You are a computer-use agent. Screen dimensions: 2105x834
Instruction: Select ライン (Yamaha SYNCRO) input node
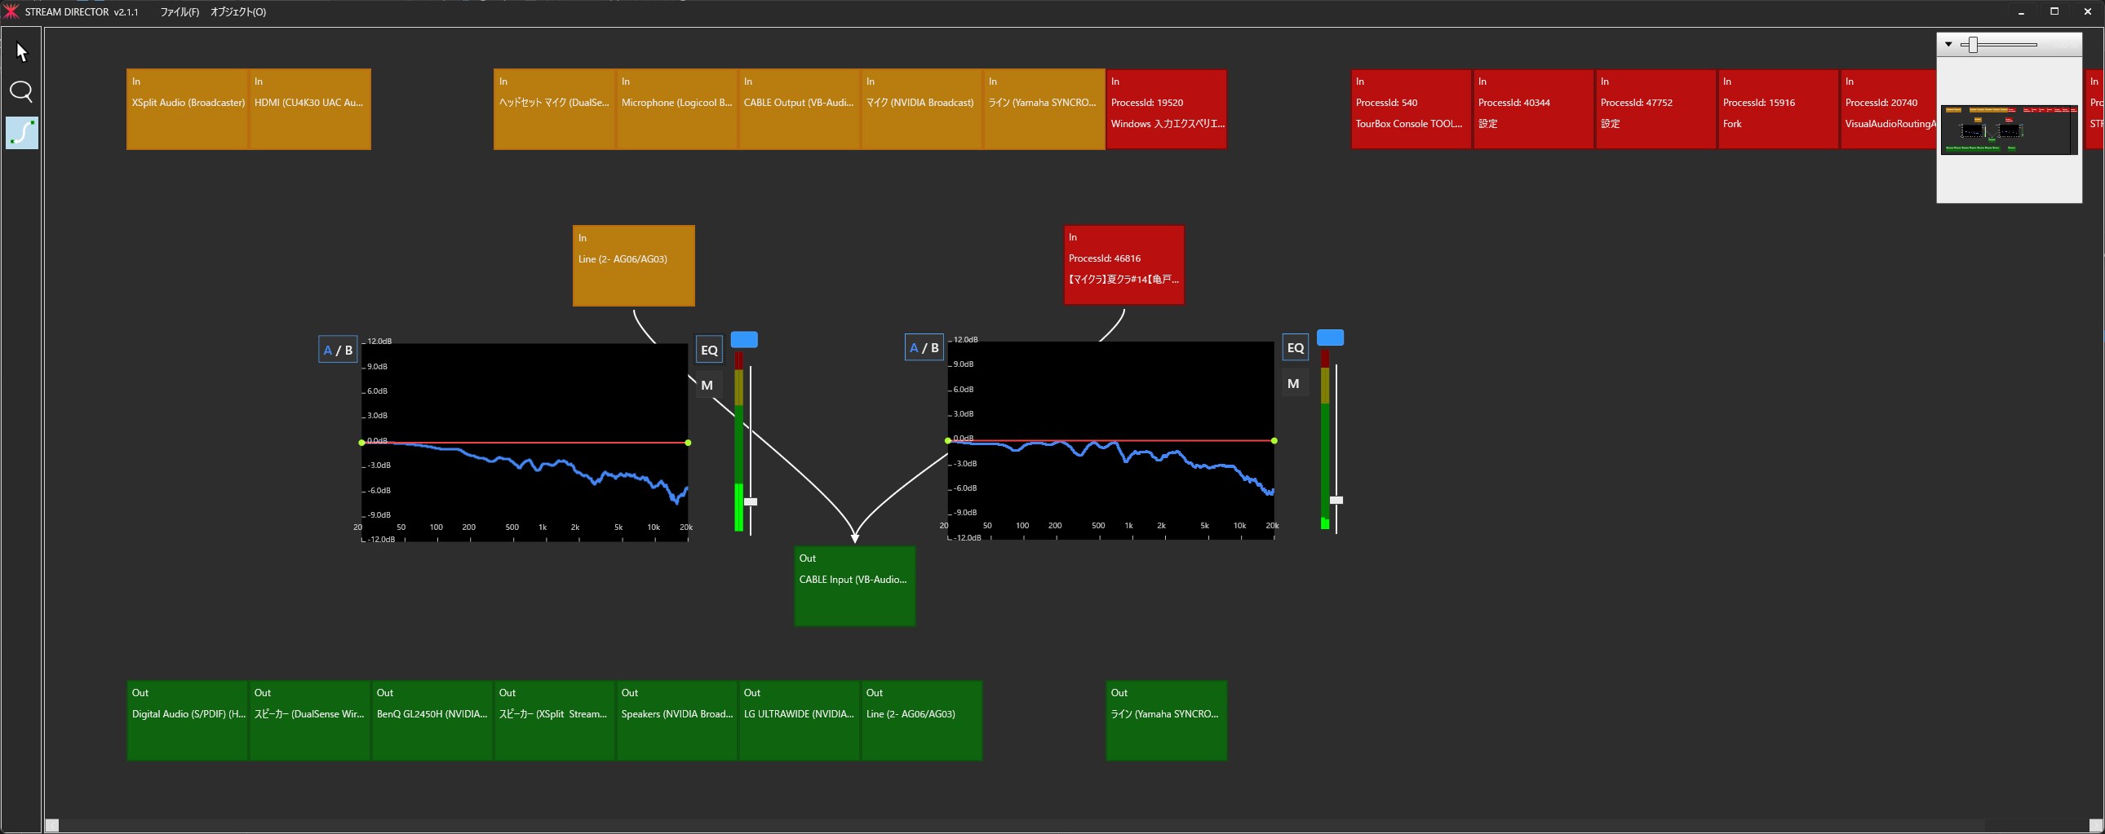[x=1044, y=109]
